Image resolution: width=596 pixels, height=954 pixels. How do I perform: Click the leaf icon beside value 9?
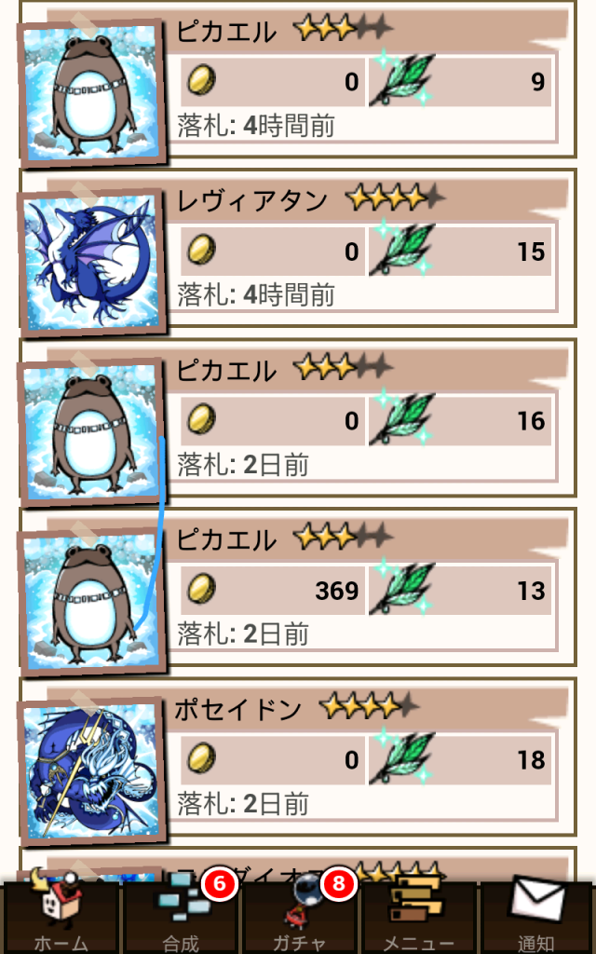tap(402, 78)
